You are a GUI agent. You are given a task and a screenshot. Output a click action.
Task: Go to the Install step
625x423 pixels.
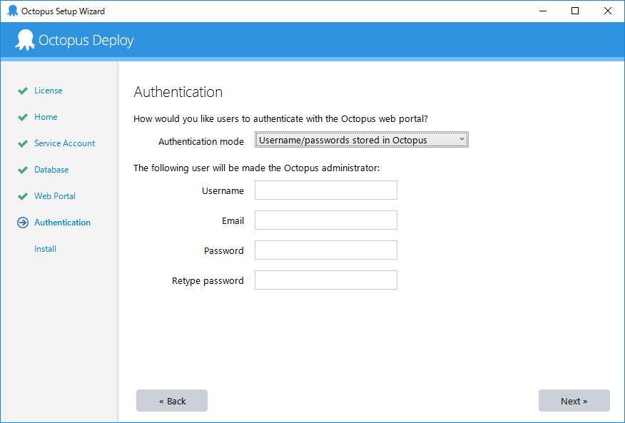45,249
